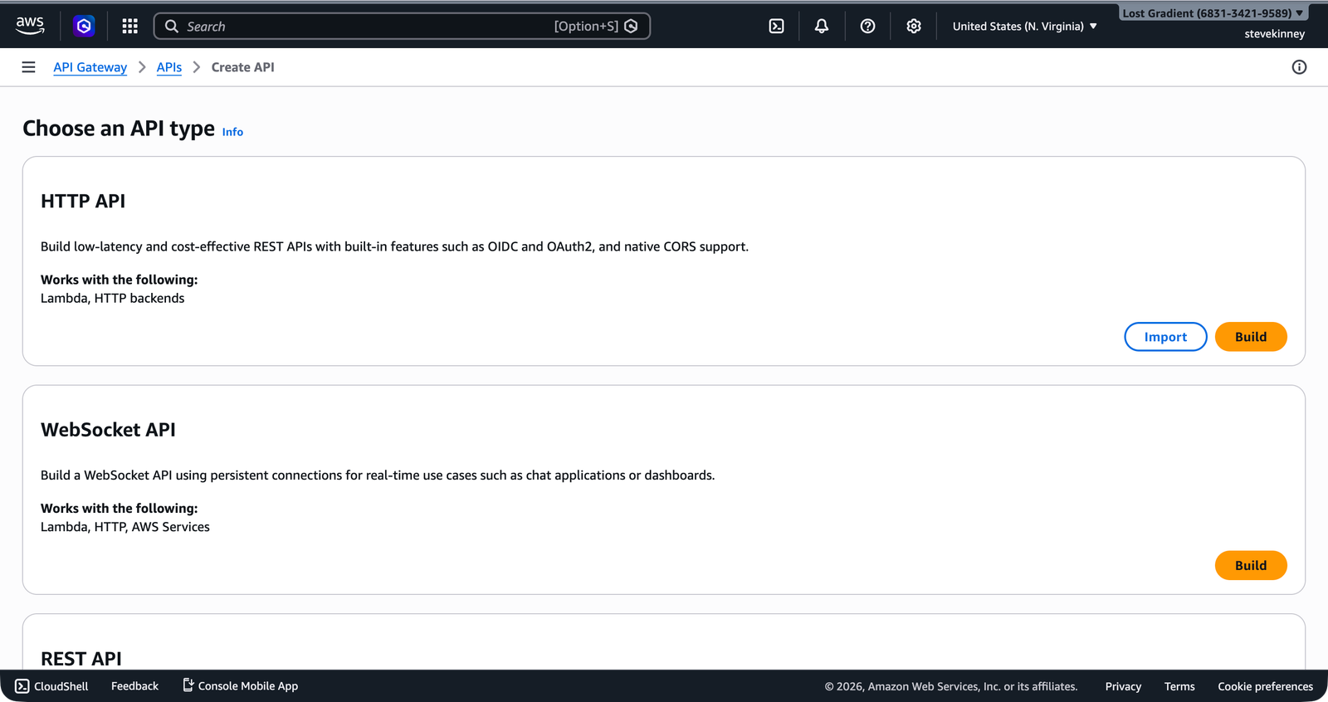Image resolution: width=1328 pixels, height=702 pixels.
Task: Toggle the hamburger side navigation
Action: (x=28, y=67)
